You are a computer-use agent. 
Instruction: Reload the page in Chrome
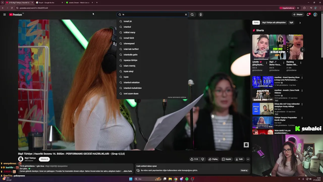tap(12, 8)
